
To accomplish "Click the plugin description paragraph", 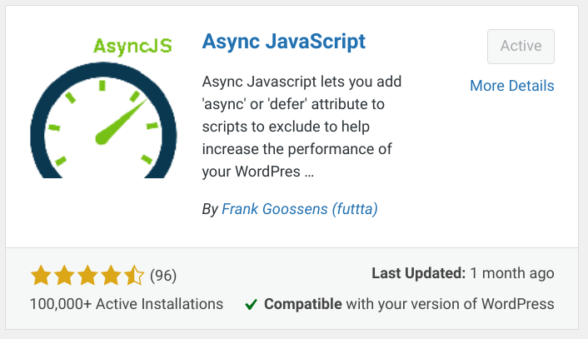I will click(x=301, y=127).
